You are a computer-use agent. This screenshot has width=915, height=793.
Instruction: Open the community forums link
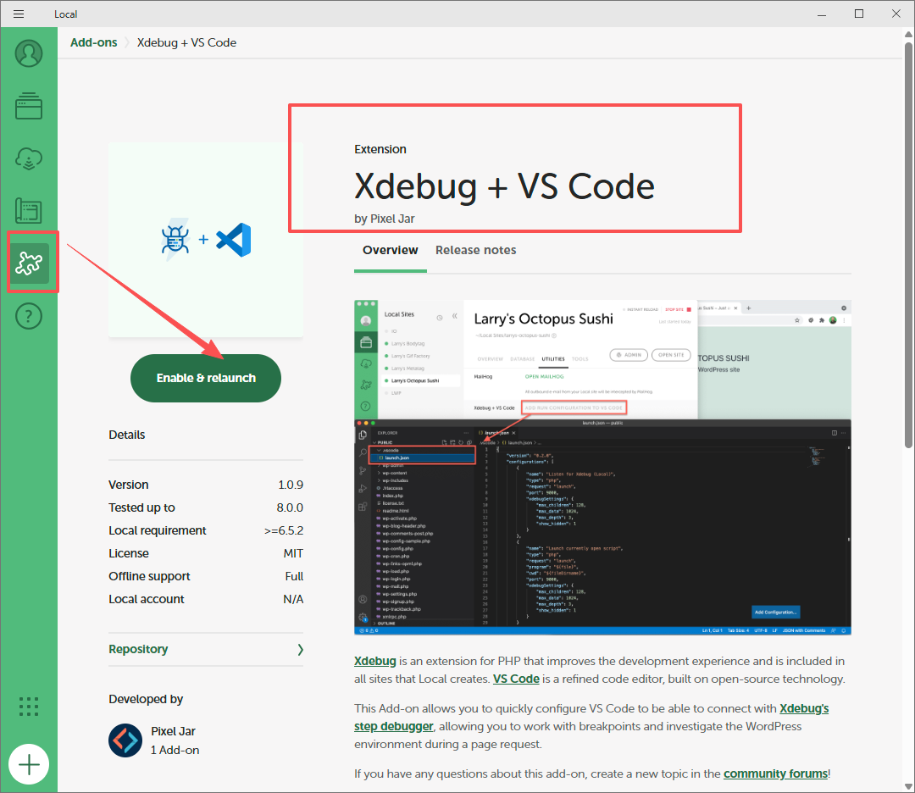click(x=775, y=774)
